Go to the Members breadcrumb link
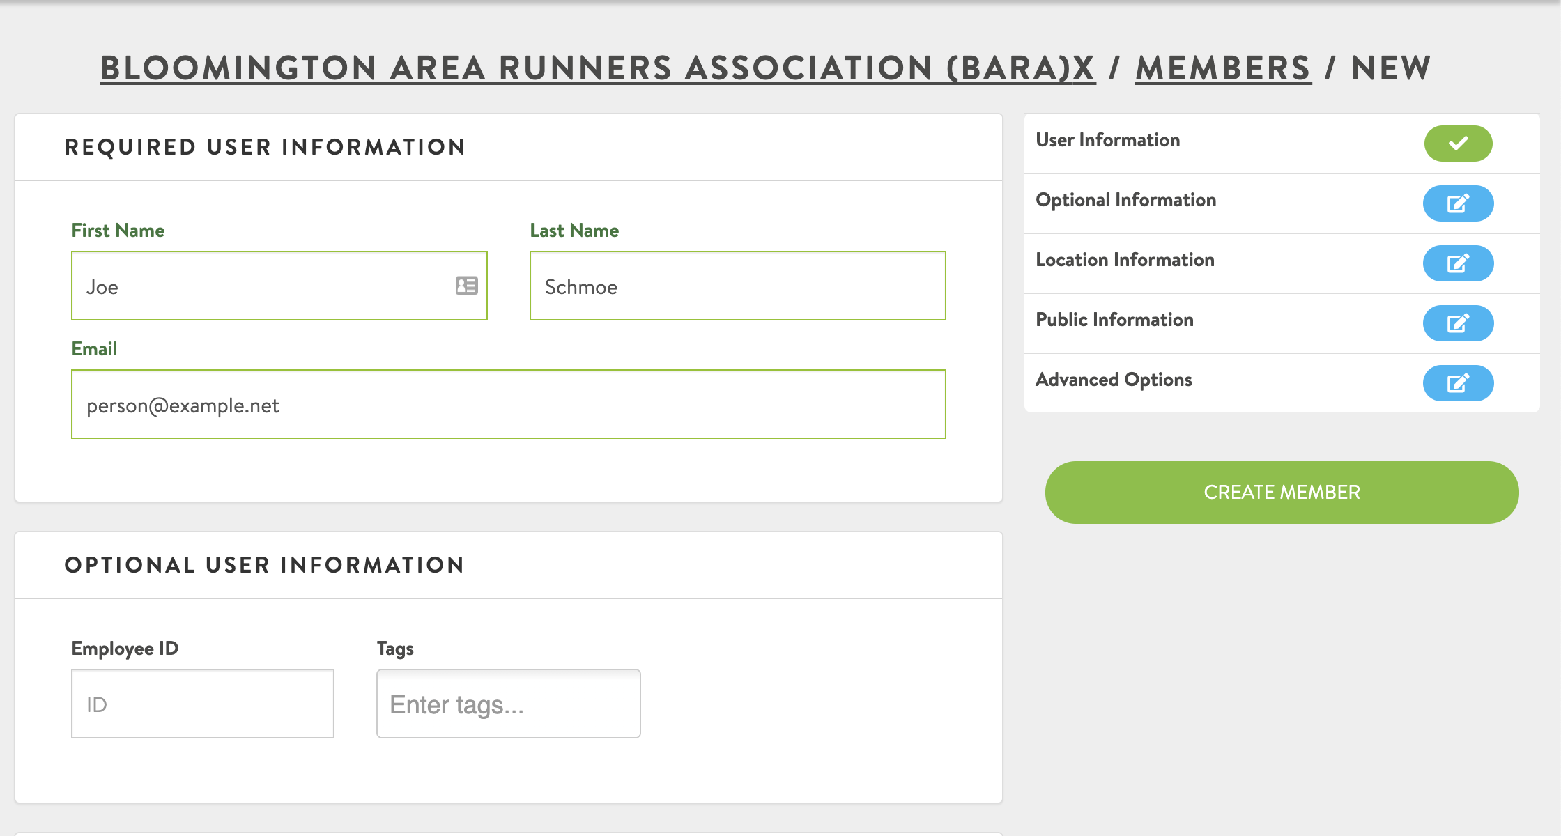1561x836 pixels. tap(1223, 68)
